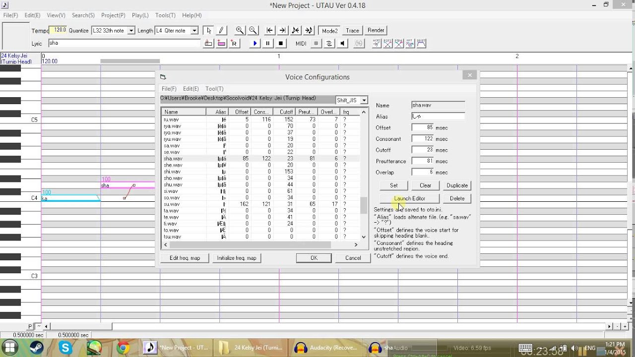Jump to the end with right-bar arrow

coord(282,30)
